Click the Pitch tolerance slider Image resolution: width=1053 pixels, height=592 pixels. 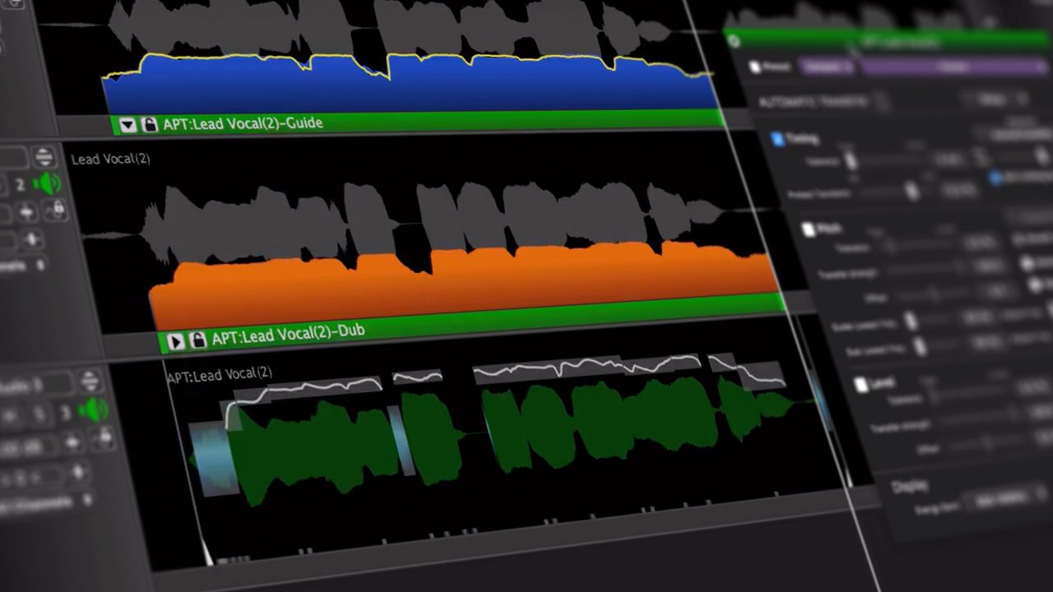coord(917,246)
